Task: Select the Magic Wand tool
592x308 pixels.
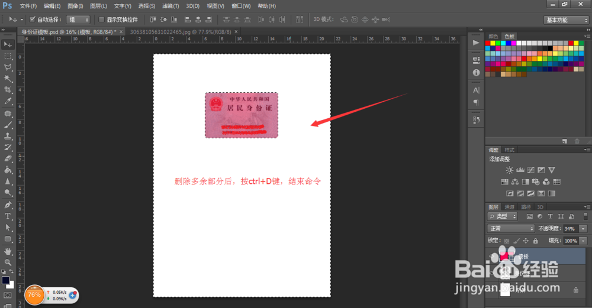Action: point(8,79)
